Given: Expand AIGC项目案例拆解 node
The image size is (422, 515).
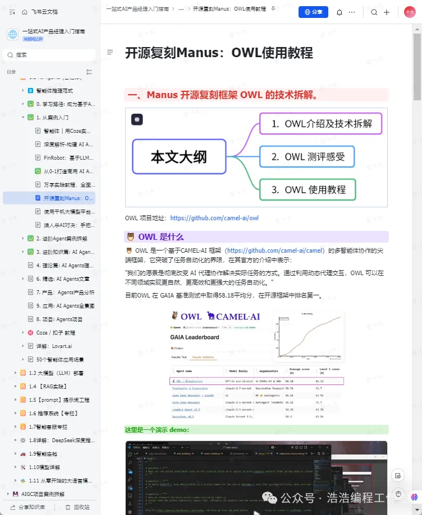Looking at the screenshot, I should click(8, 494).
